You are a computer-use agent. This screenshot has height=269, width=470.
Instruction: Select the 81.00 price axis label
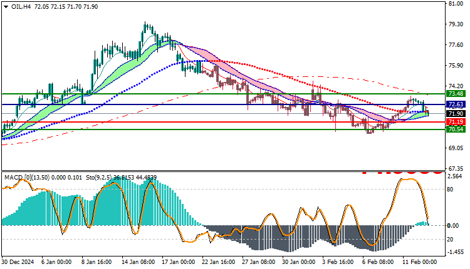(x=456, y=4)
